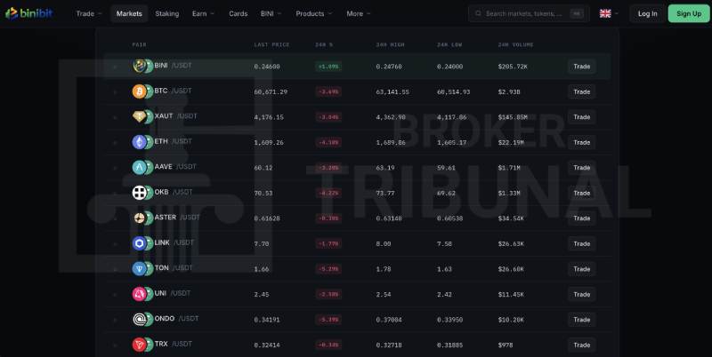Toggle favorite star for UNI/USDT
712x357 pixels.
click(x=115, y=295)
